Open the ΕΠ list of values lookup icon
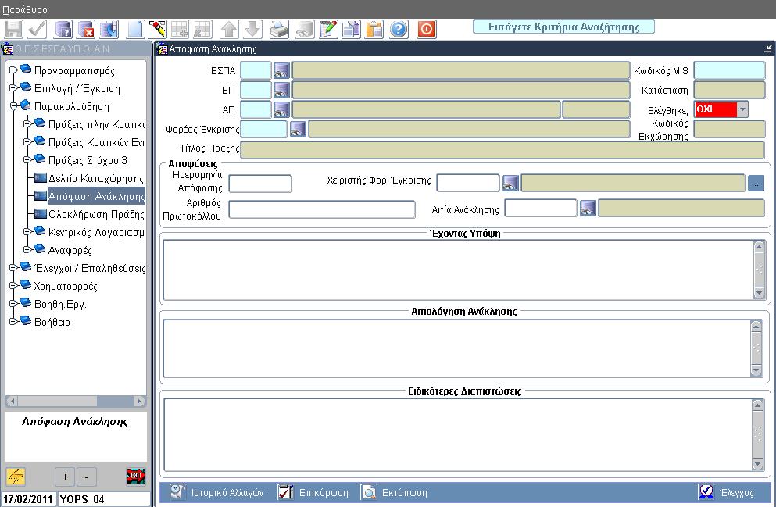Image resolution: width=776 pixels, height=507 pixels. [281, 90]
